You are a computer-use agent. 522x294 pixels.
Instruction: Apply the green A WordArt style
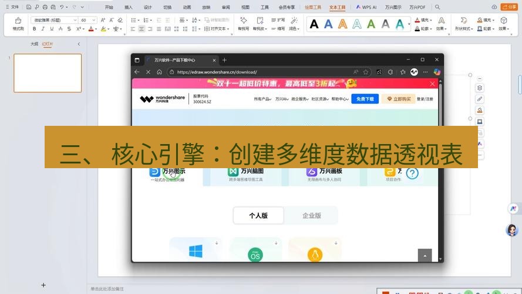click(371, 24)
